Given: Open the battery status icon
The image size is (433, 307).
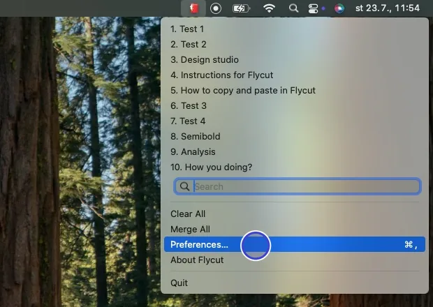Looking at the screenshot, I should pos(241,8).
